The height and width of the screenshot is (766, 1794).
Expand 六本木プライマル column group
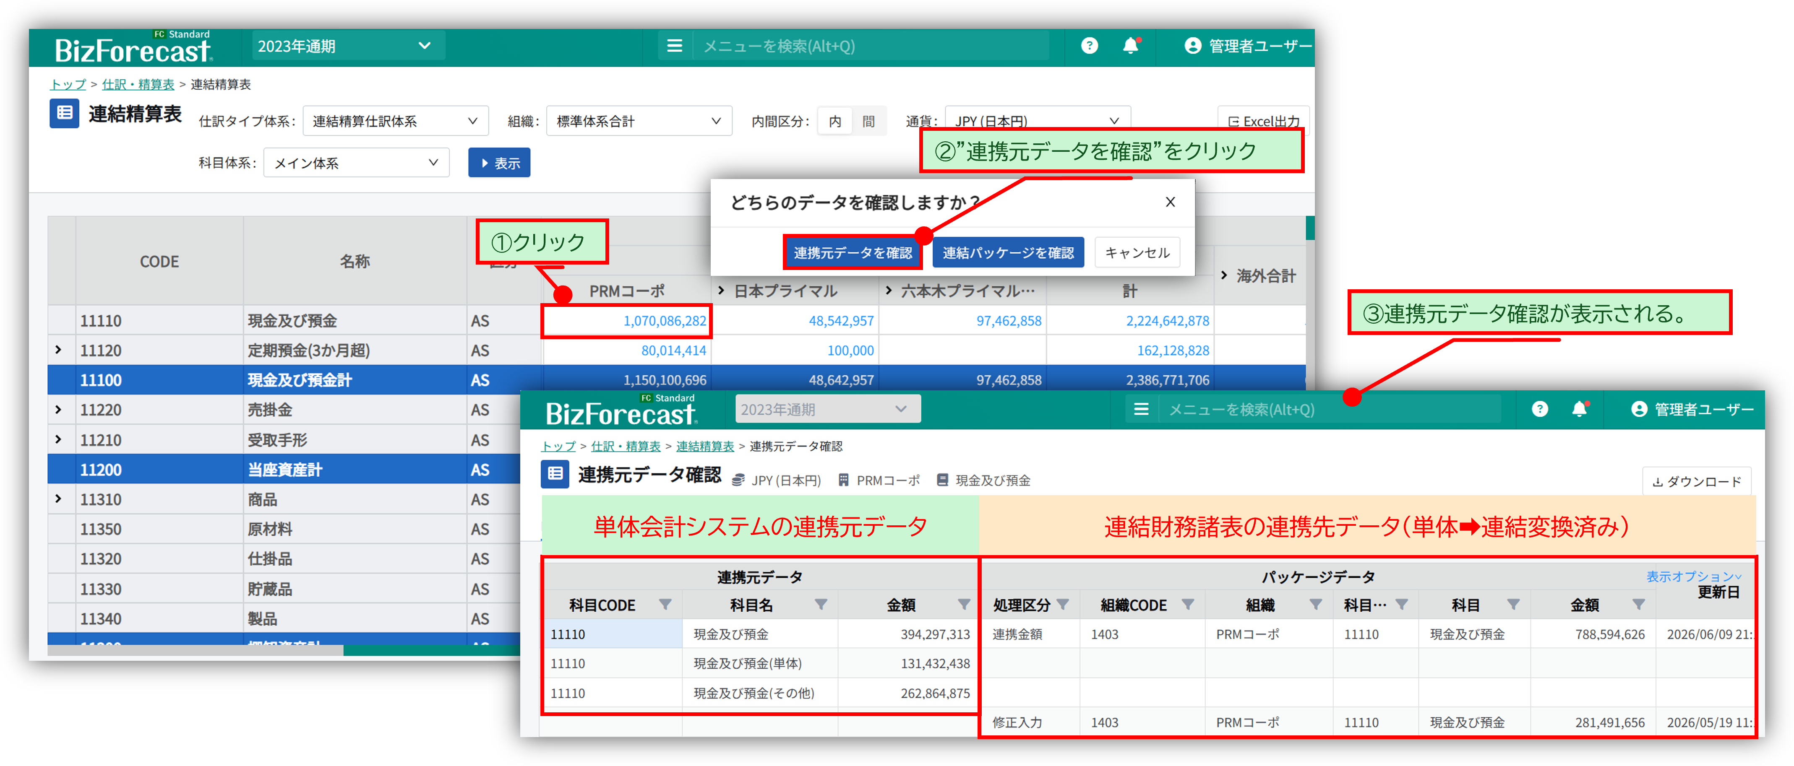click(x=888, y=290)
